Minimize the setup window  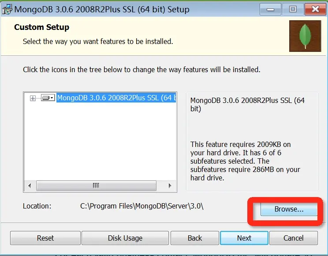click(x=270, y=9)
